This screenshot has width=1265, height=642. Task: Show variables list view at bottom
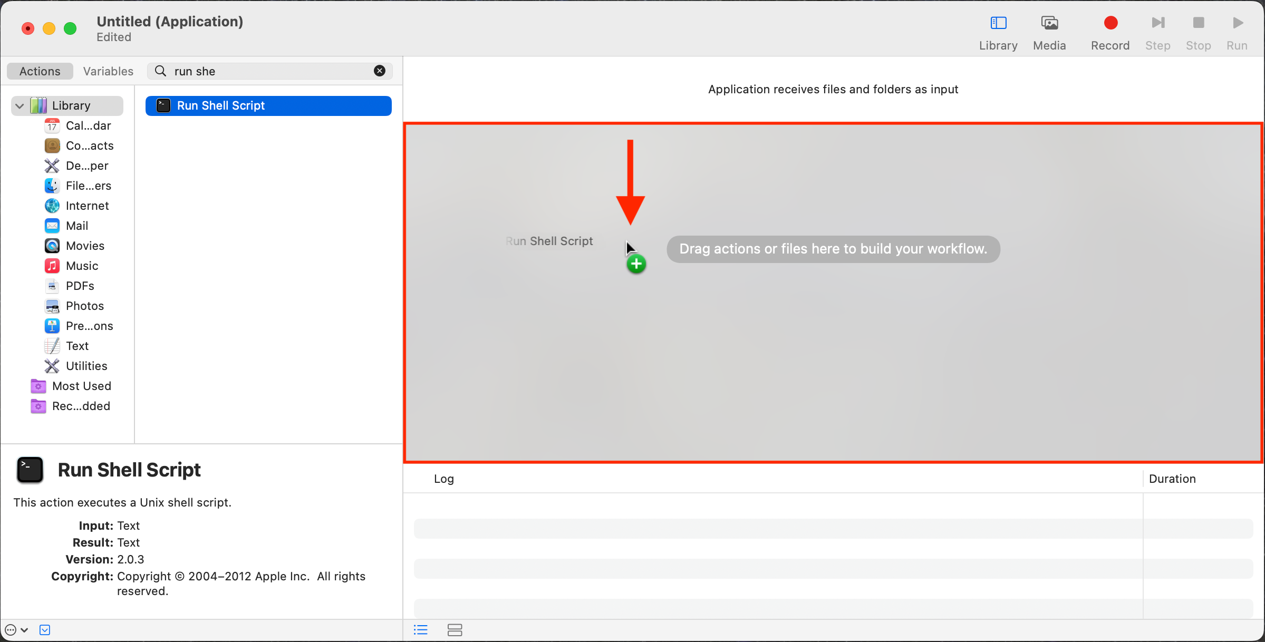click(455, 630)
